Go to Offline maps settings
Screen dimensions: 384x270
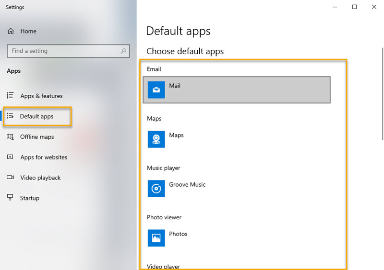(x=37, y=137)
